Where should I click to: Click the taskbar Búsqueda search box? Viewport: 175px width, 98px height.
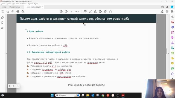68,95
